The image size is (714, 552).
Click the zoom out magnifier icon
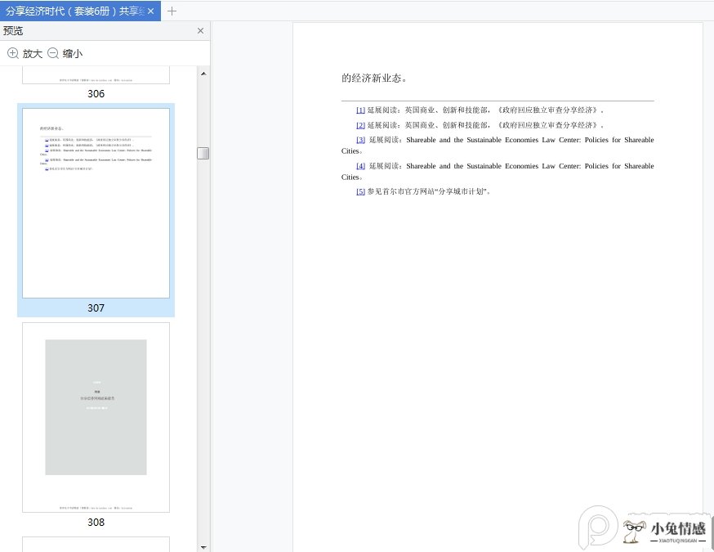pyautogui.click(x=53, y=53)
